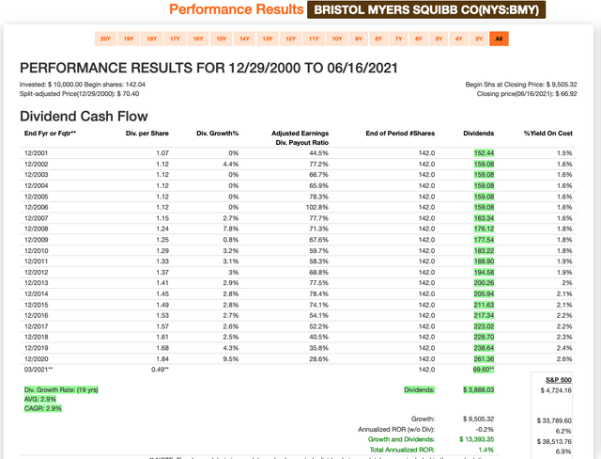This screenshot has height=459, width=601.
Task: Select the 18Y period tab
Action: point(152,39)
